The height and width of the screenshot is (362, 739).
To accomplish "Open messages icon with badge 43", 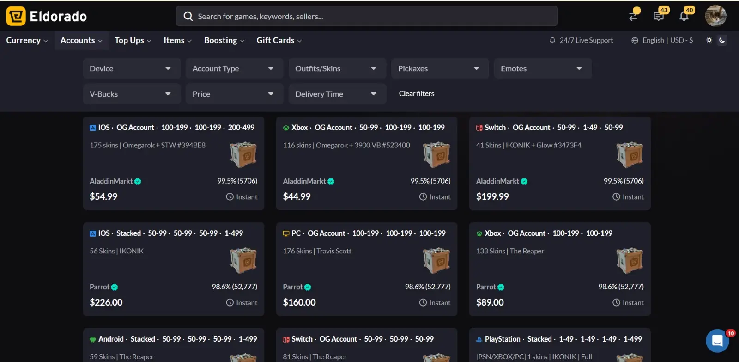I will click(659, 16).
